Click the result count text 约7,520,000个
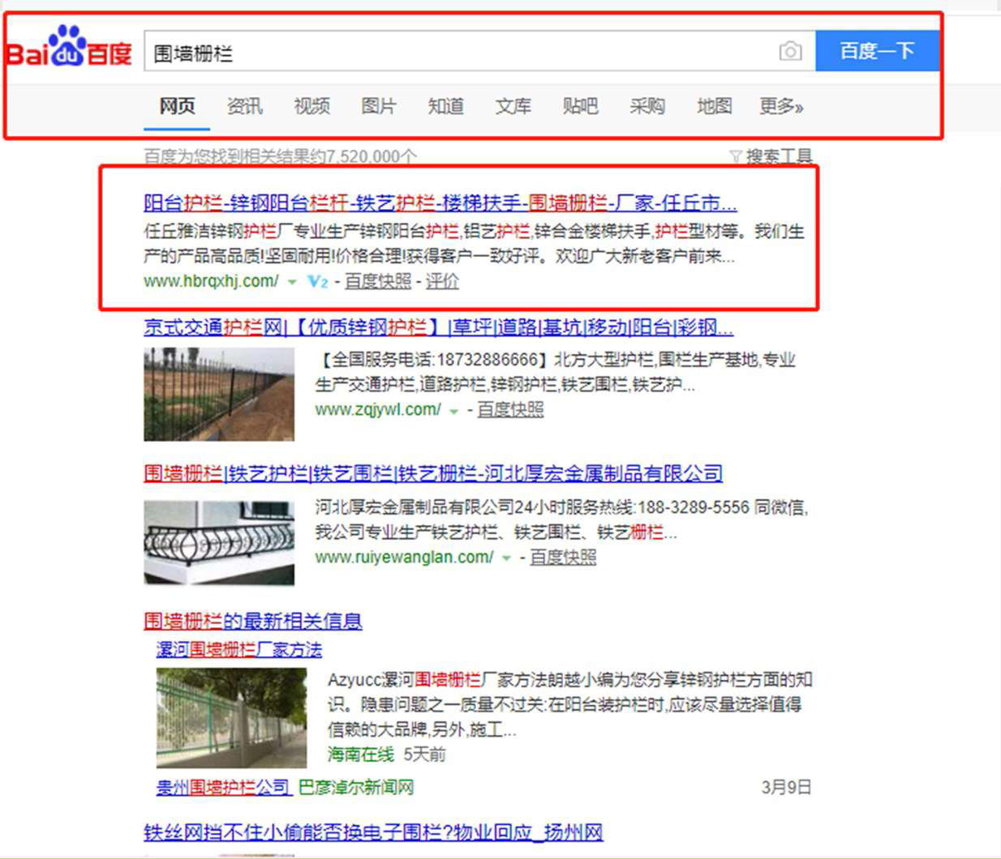 point(362,156)
